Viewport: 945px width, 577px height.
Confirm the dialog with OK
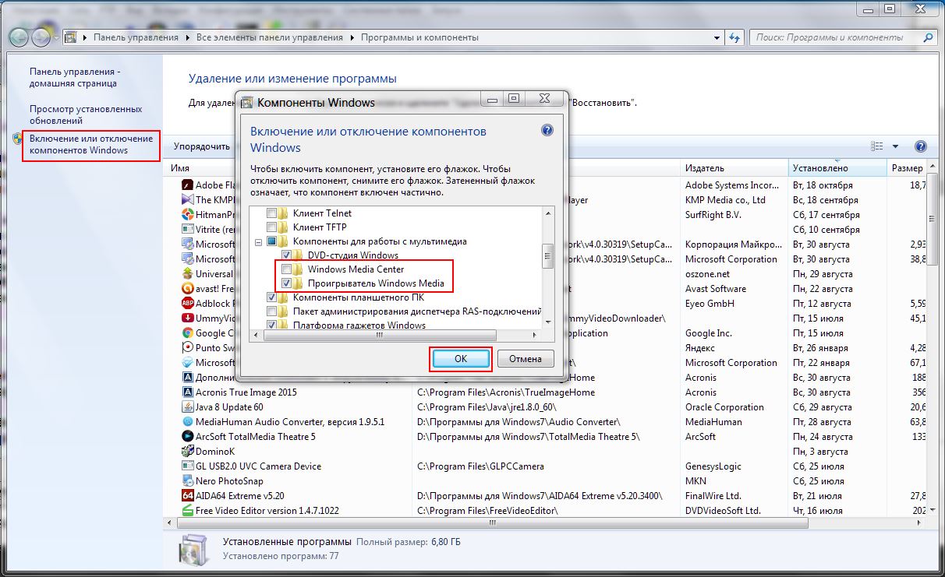tap(460, 359)
